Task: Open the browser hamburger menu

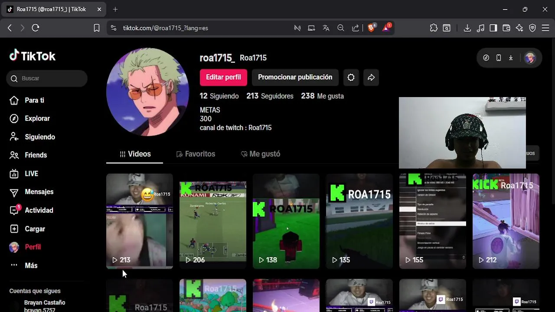Action: pyautogui.click(x=545, y=28)
